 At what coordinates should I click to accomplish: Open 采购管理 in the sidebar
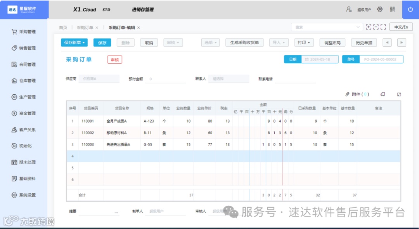(24, 32)
